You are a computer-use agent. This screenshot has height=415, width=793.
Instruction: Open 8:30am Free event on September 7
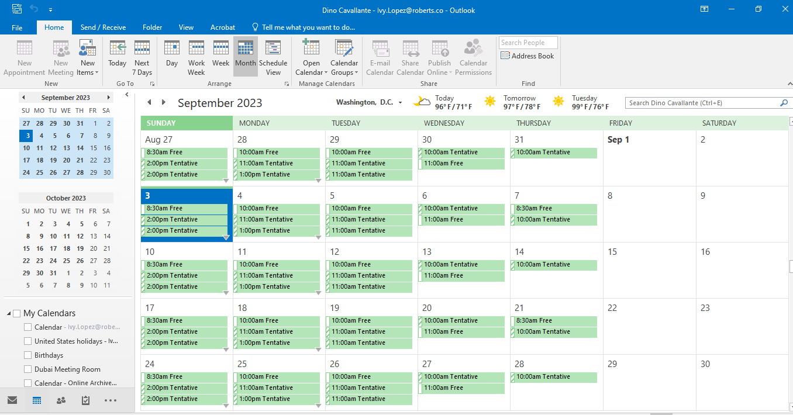click(x=554, y=209)
